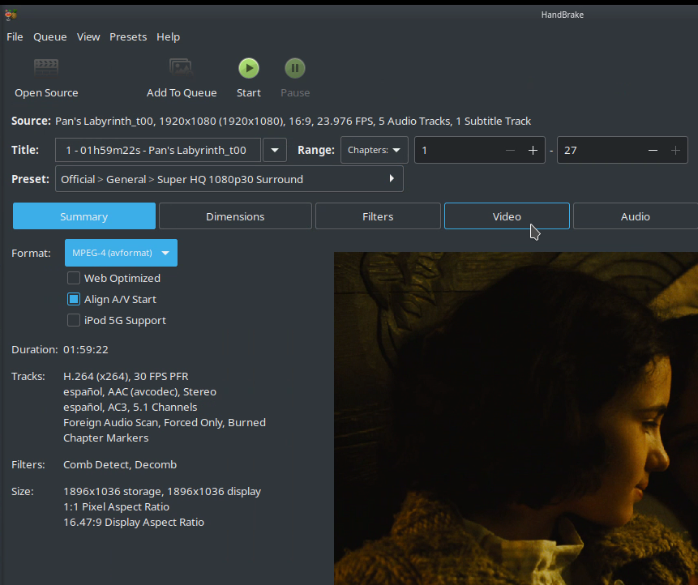Open the Title dropdown arrow

point(275,151)
